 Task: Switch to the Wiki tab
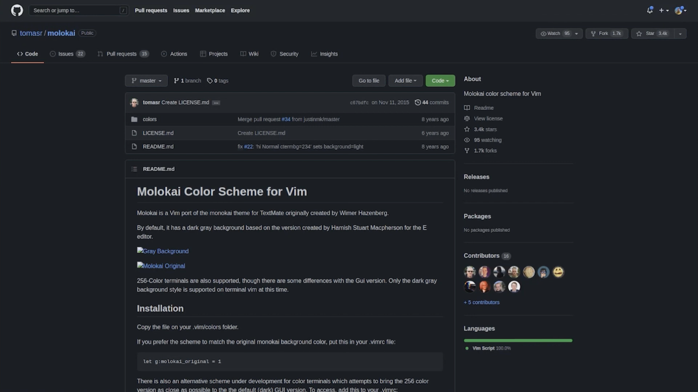point(249,54)
